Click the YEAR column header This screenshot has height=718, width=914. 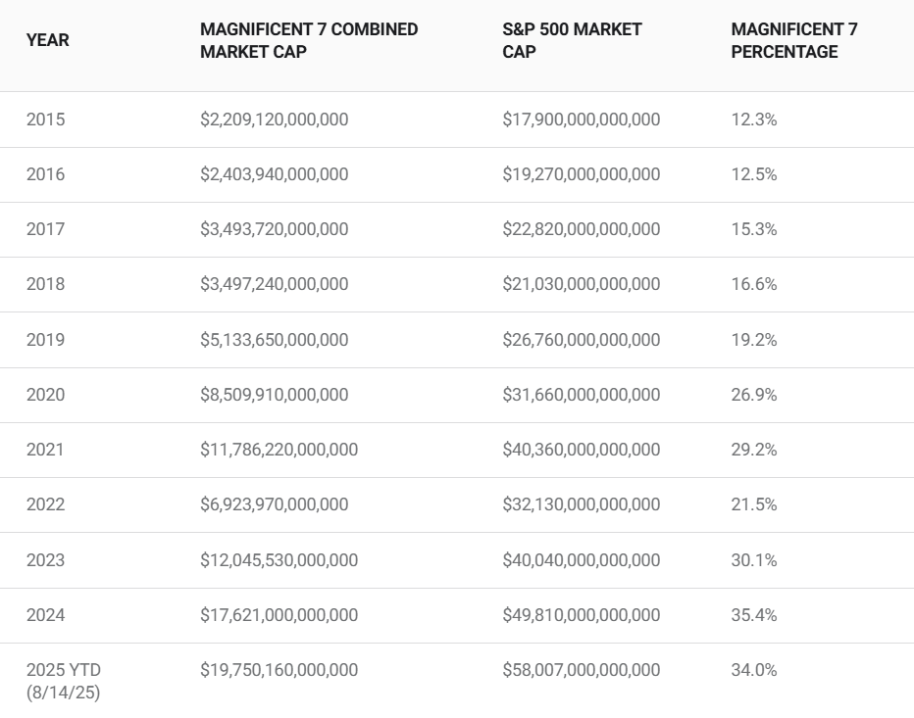pyautogui.click(x=48, y=40)
